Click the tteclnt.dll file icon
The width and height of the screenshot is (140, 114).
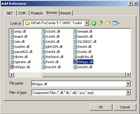click(75, 46)
